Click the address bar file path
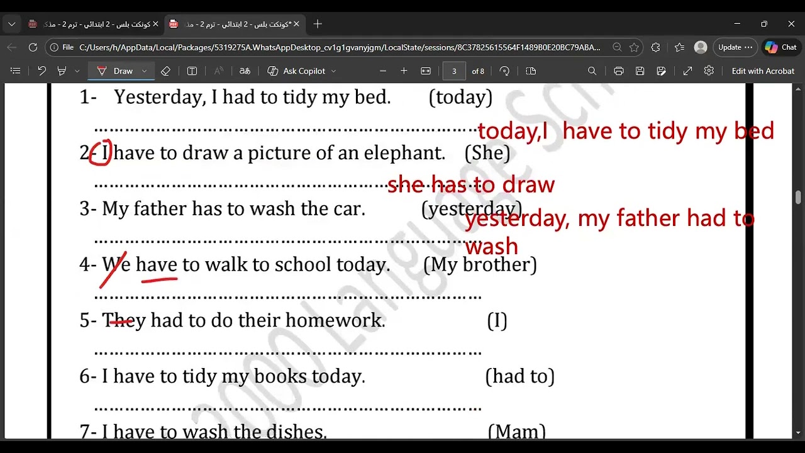 point(340,47)
